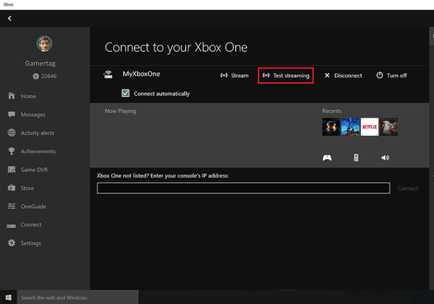
Task: Click the Test streaming button
Action: tap(286, 75)
